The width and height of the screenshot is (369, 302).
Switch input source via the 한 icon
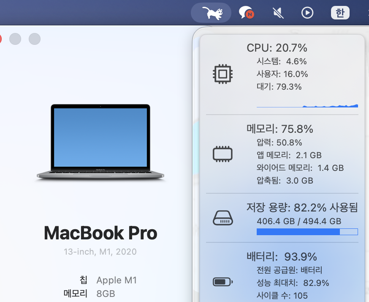tap(340, 13)
